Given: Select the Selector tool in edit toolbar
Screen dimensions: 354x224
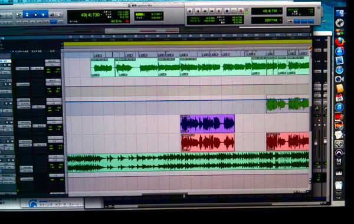Looking at the screenshot, I should click(x=35, y=15).
